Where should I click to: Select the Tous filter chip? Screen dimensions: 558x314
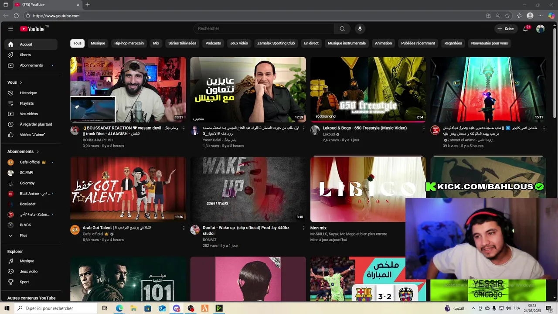click(x=78, y=44)
